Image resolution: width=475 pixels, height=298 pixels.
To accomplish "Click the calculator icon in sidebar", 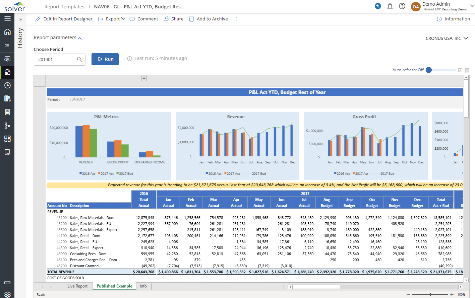I will [7, 112].
